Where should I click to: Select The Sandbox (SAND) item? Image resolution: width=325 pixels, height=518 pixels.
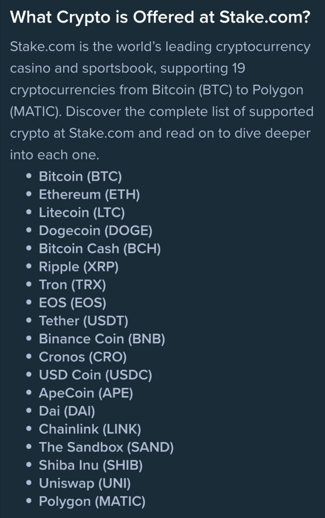[106, 447]
